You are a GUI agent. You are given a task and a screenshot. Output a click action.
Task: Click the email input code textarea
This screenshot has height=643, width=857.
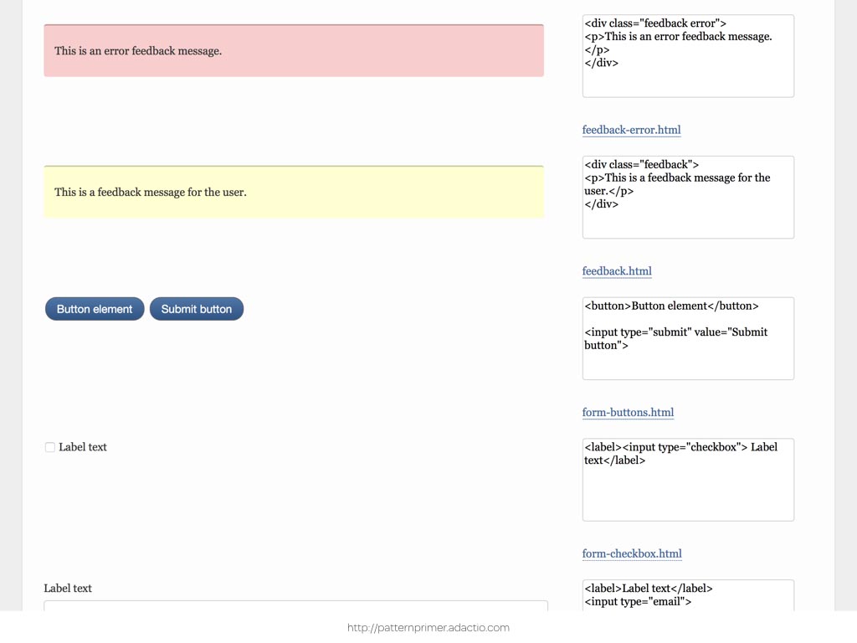click(688, 595)
